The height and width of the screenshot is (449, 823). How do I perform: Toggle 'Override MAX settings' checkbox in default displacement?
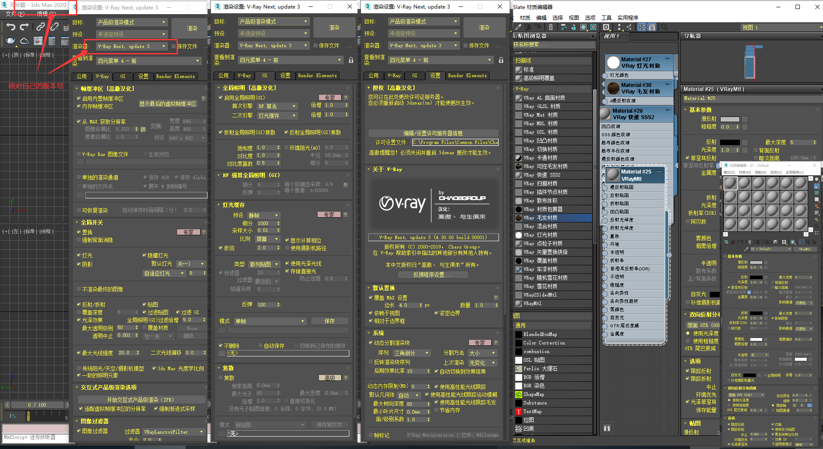[x=371, y=298]
